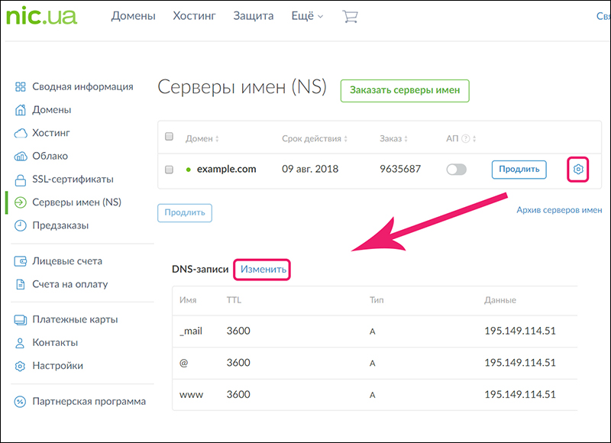Click the Хостинг cloud icon in sidebar
Image resolution: width=611 pixels, height=443 pixels.
[x=21, y=133]
